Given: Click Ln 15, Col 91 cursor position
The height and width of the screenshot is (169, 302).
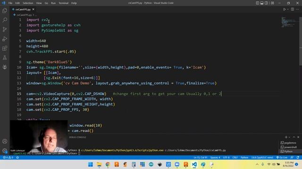Looking at the screenshot, I should tap(200, 158).
